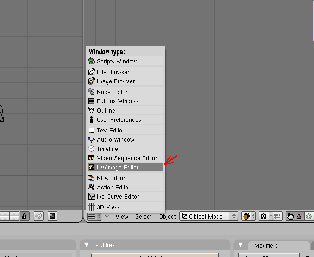The height and width of the screenshot is (257, 314).
Task: Open the Object menu in 3D header
Action: [x=167, y=217]
